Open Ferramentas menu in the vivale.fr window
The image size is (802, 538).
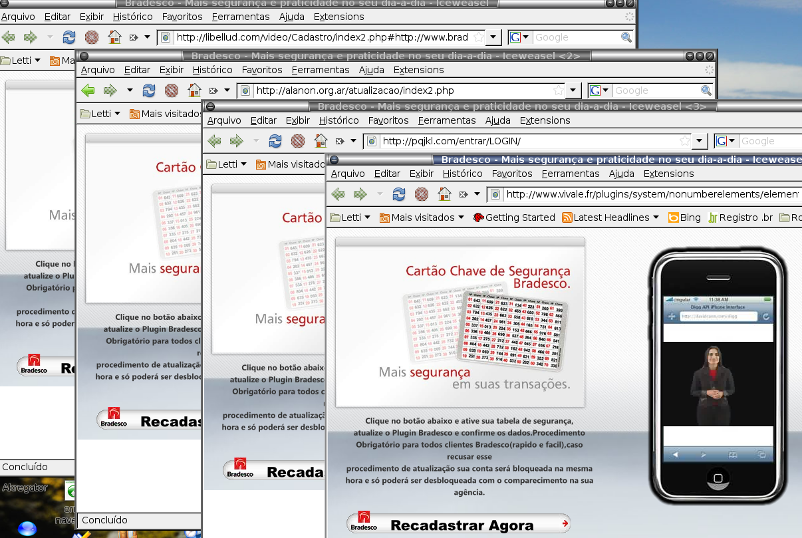point(571,174)
